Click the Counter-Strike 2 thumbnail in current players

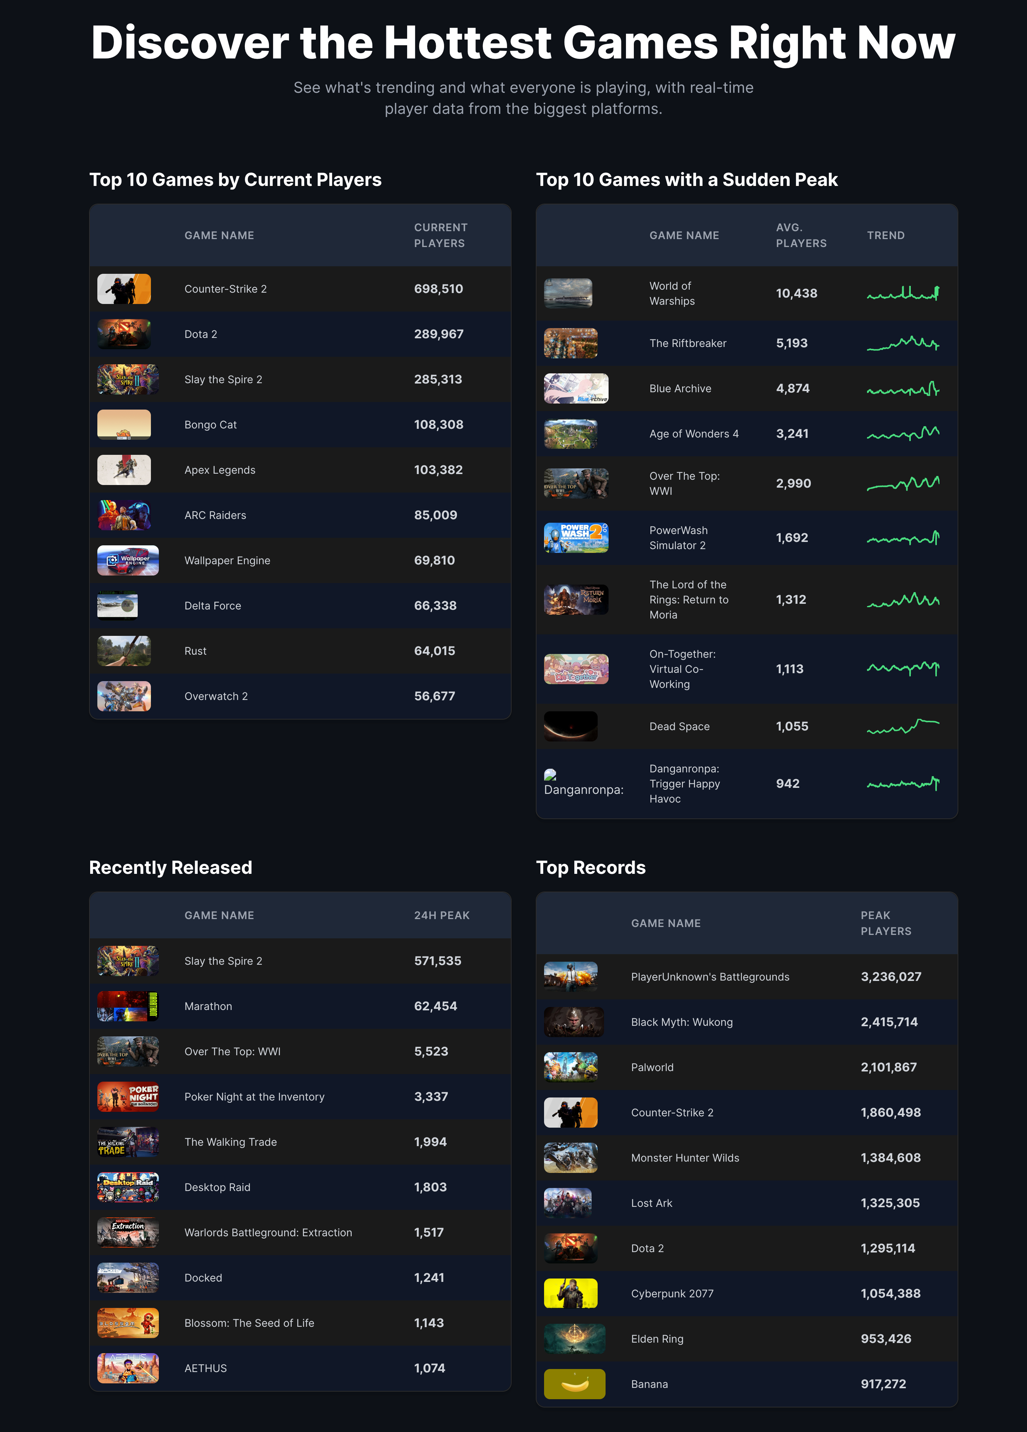(124, 289)
